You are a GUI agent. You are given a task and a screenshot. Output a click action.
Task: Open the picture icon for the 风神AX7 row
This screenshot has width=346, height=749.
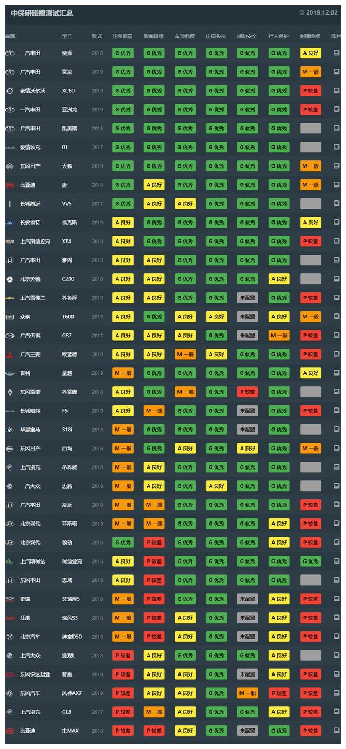(337, 693)
